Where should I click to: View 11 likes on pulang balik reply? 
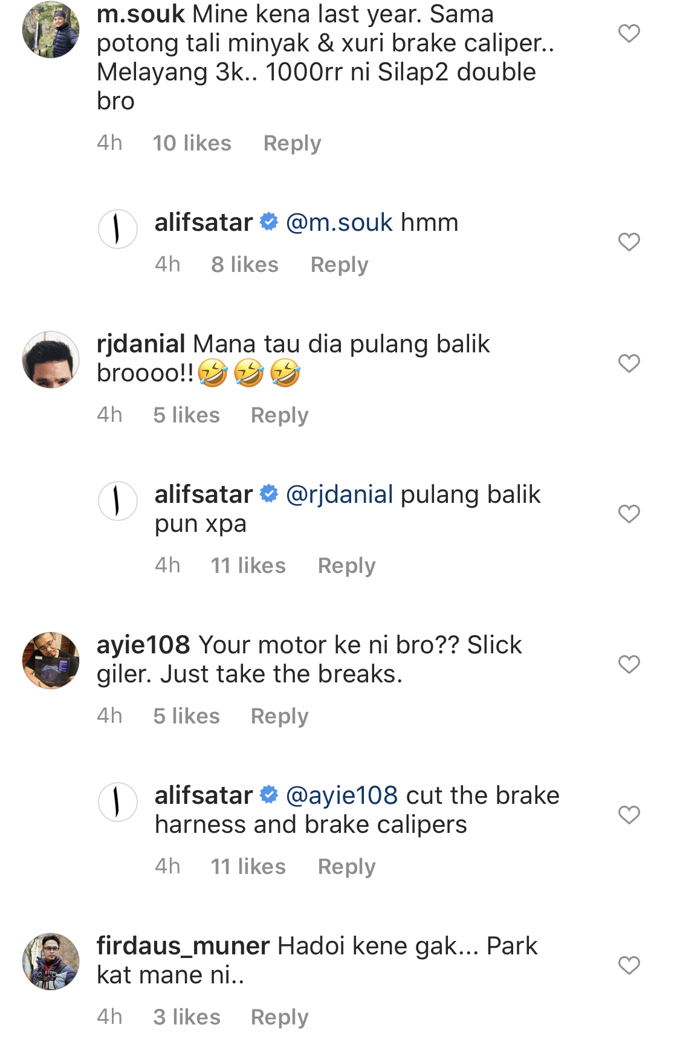(248, 566)
